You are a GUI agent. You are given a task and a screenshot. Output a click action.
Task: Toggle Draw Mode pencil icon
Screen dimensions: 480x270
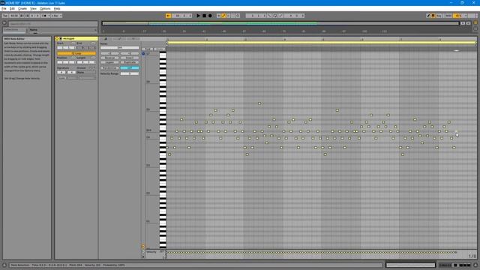click(x=428, y=16)
